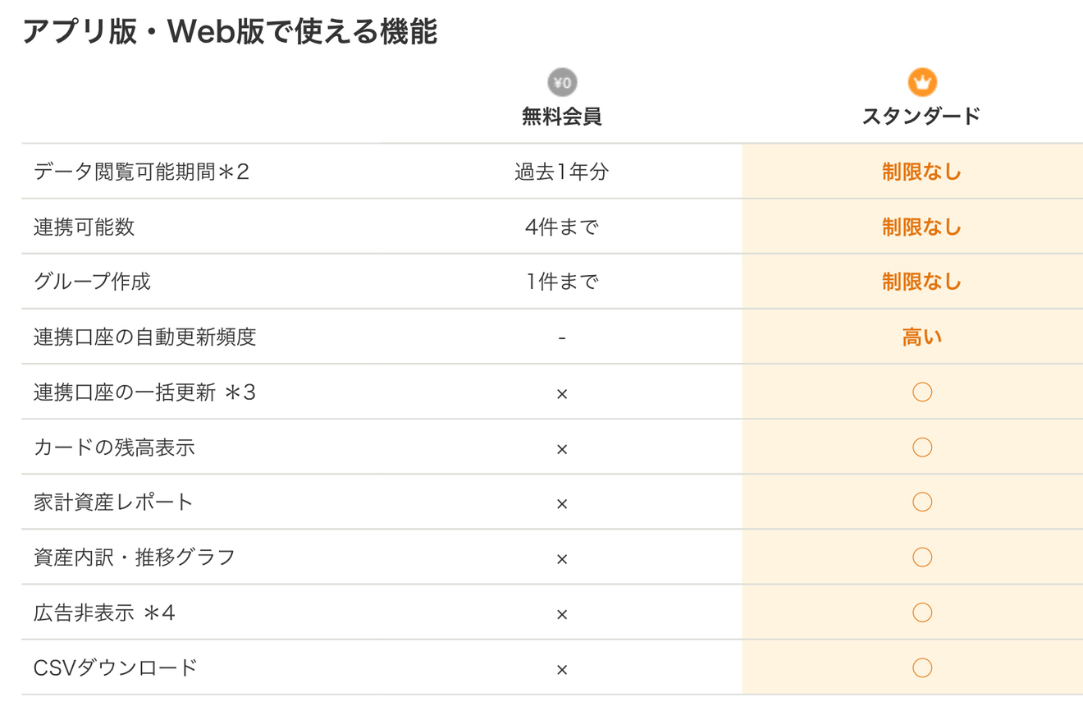Click 過去1年分 cell in free member column
Viewport: 1083px width, 702px height.
point(562,172)
